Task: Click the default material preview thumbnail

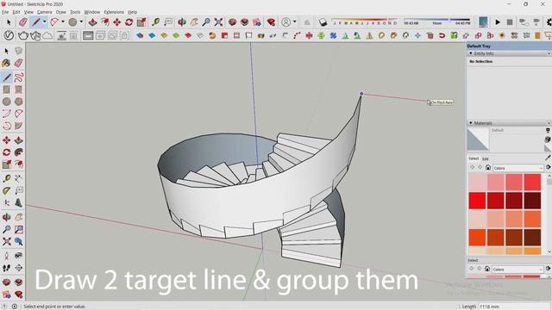Action: (x=478, y=139)
